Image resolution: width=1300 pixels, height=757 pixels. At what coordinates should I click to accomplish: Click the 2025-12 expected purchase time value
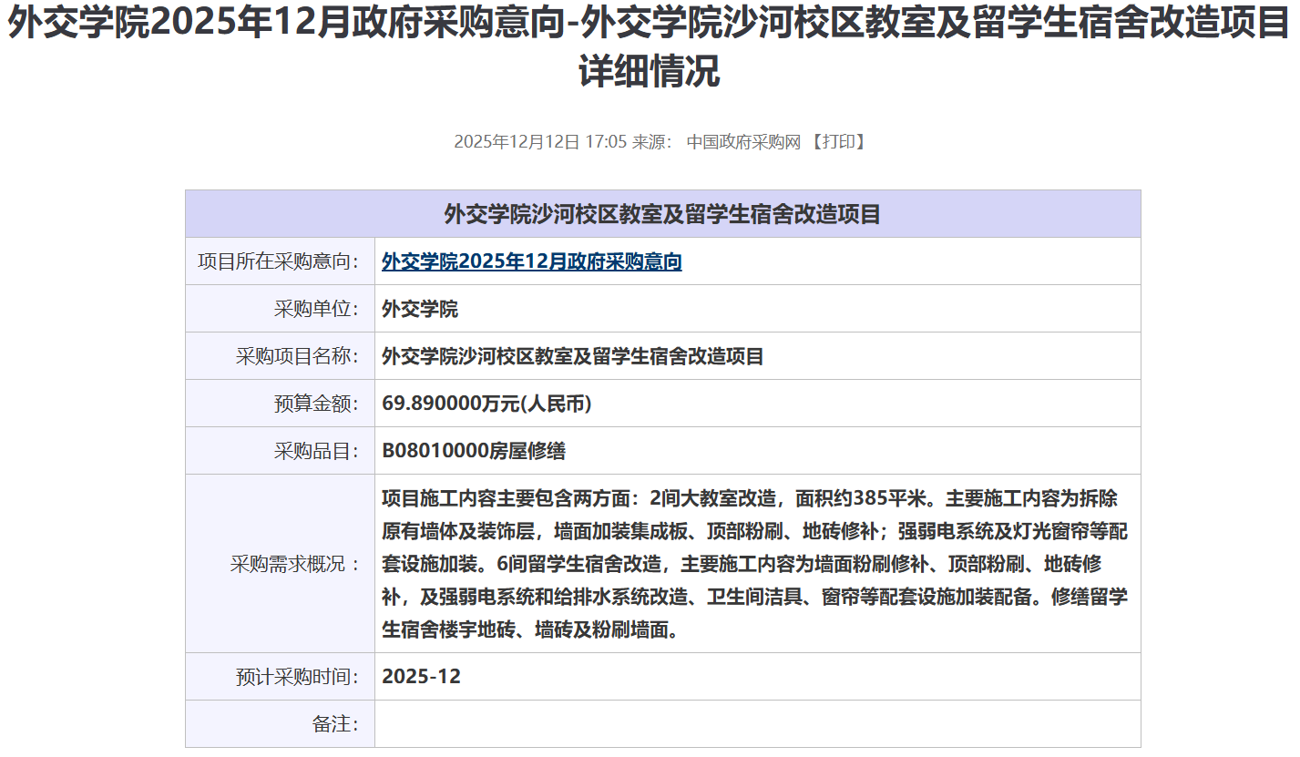(421, 678)
